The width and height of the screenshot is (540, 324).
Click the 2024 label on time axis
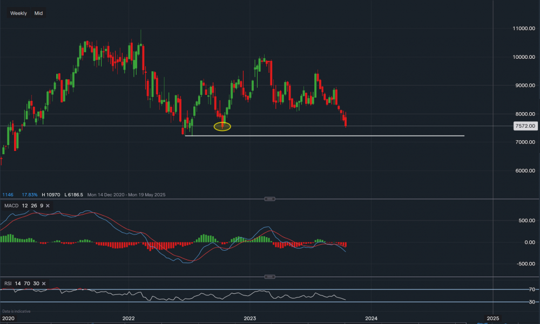coord(371,319)
